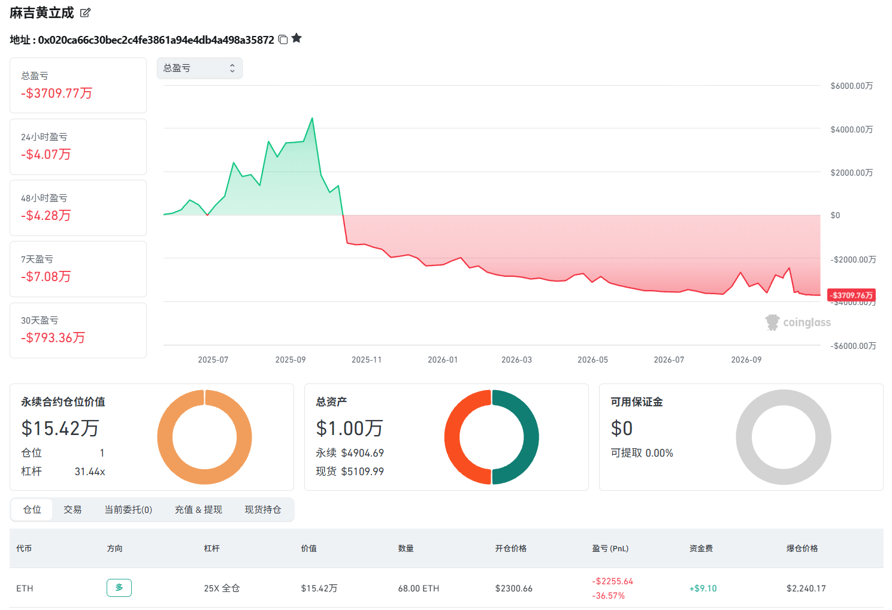Click the 麻吉黄立成 page title
The image size is (892, 610).
pos(42,13)
